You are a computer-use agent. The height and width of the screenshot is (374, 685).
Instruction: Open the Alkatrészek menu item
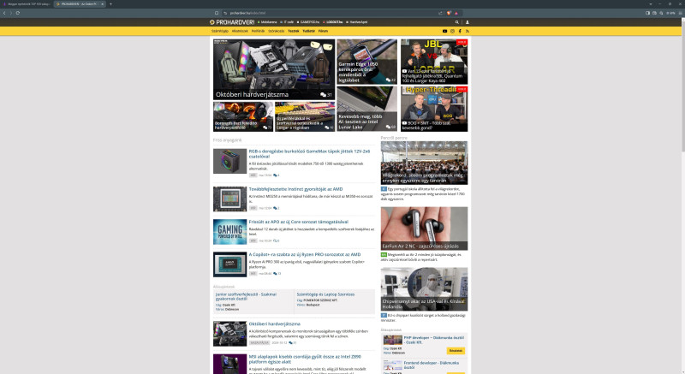[x=240, y=31]
